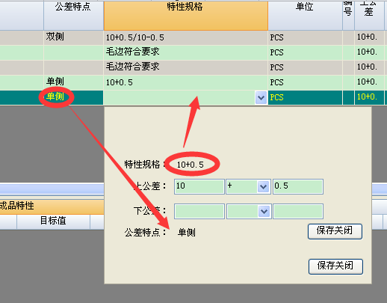Image resolution: width=387 pixels, height=303 pixels.
Task: Expand the 上公差 sign dropdown
Action: pos(263,186)
